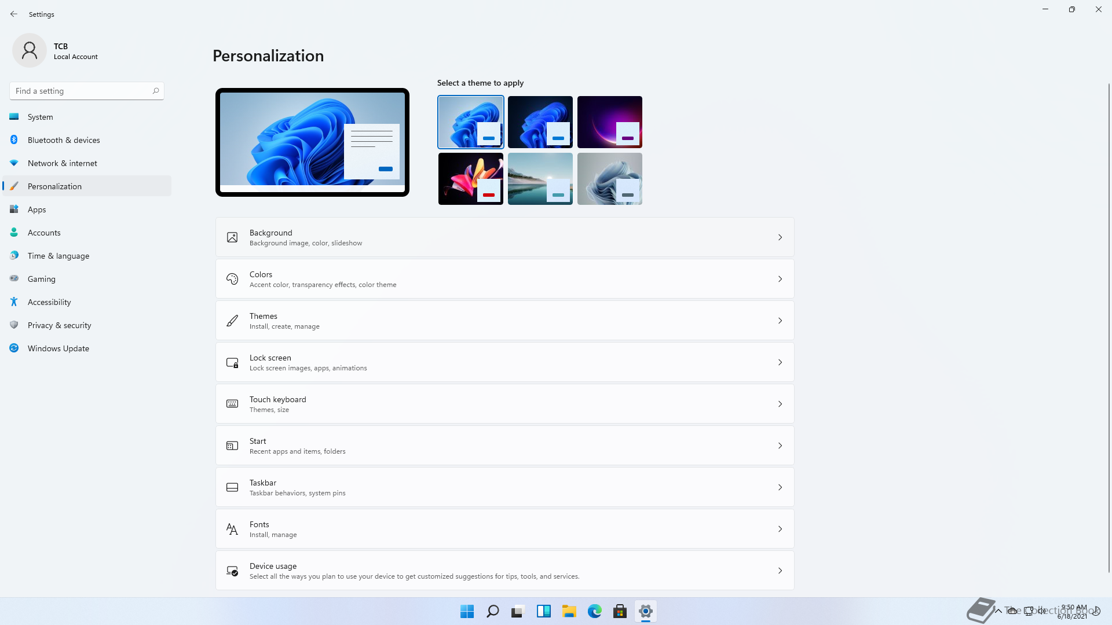Viewport: 1112px width, 625px height.
Task: Go to System settings label
Action: (x=41, y=117)
